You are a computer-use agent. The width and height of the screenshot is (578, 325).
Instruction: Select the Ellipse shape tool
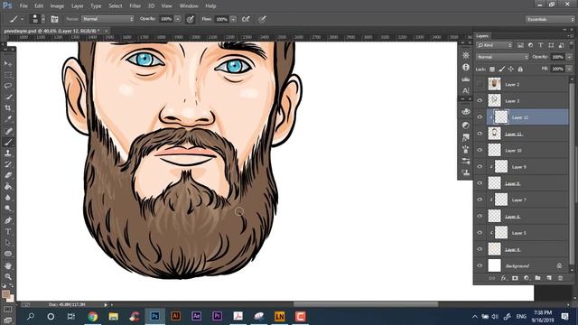click(8, 254)
